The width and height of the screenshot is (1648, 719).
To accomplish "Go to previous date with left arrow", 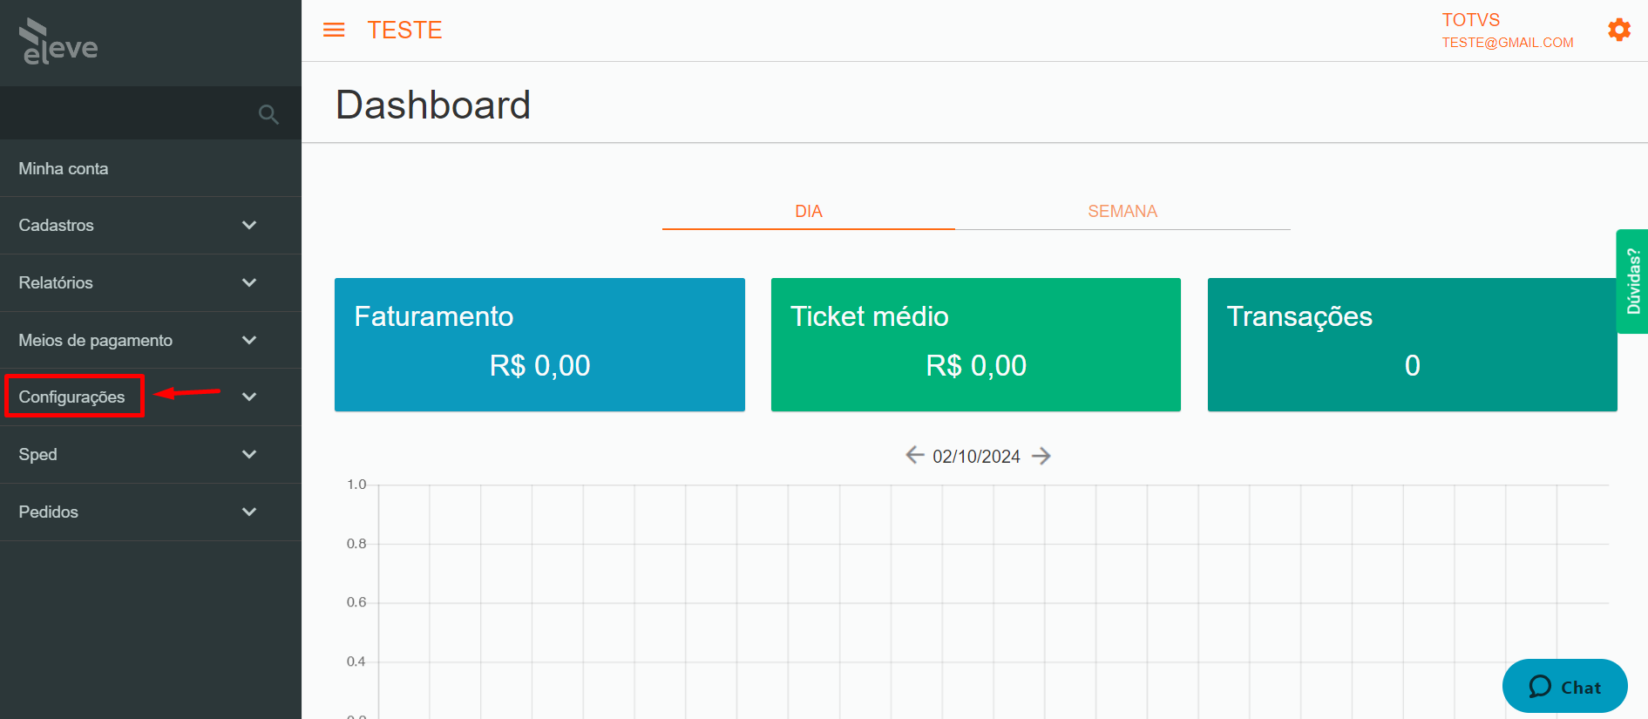I will pyautogui.click(x=914, y=455).
